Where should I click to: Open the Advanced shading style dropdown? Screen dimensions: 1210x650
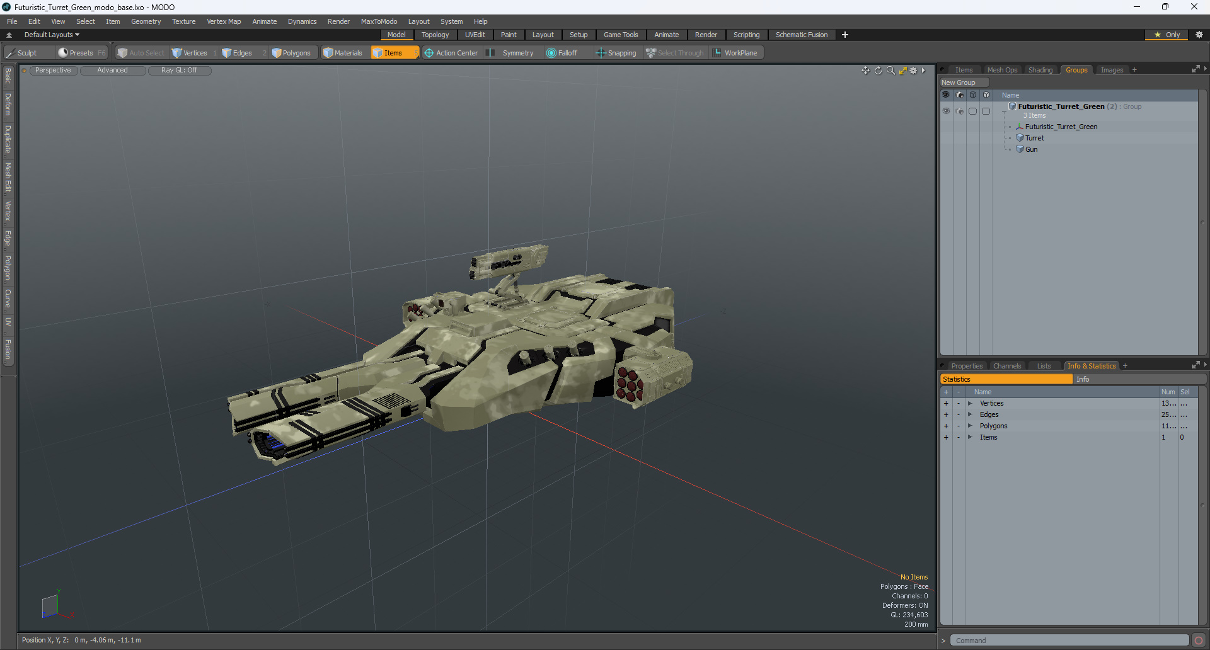113,71
